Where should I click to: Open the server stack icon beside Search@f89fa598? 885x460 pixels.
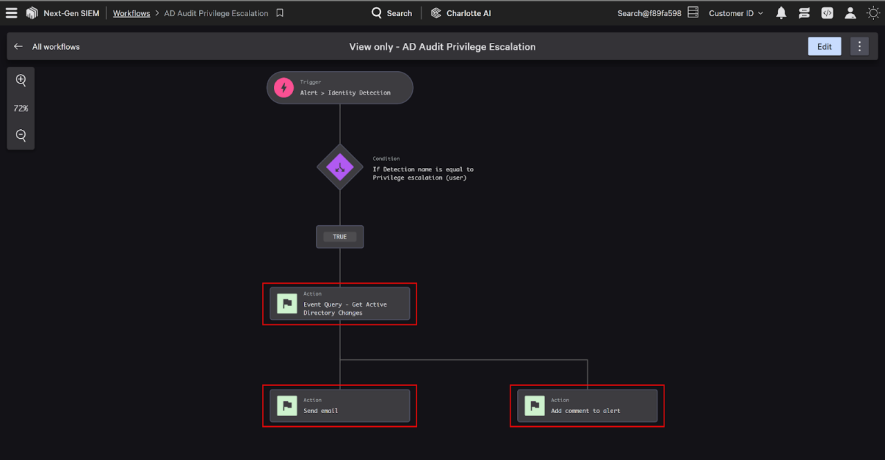point(693,13)
